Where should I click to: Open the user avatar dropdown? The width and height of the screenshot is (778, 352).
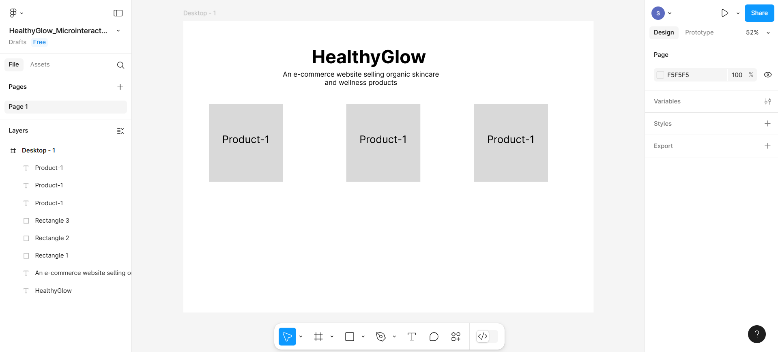(662, 13)
